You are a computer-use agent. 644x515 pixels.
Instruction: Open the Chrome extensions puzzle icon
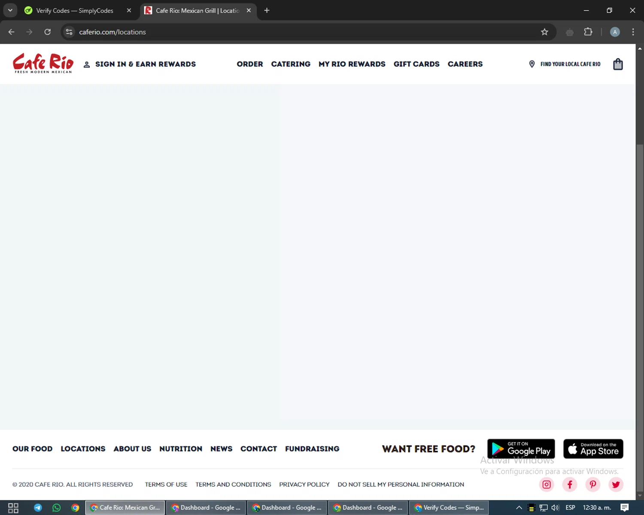click(x=588, y=32)
